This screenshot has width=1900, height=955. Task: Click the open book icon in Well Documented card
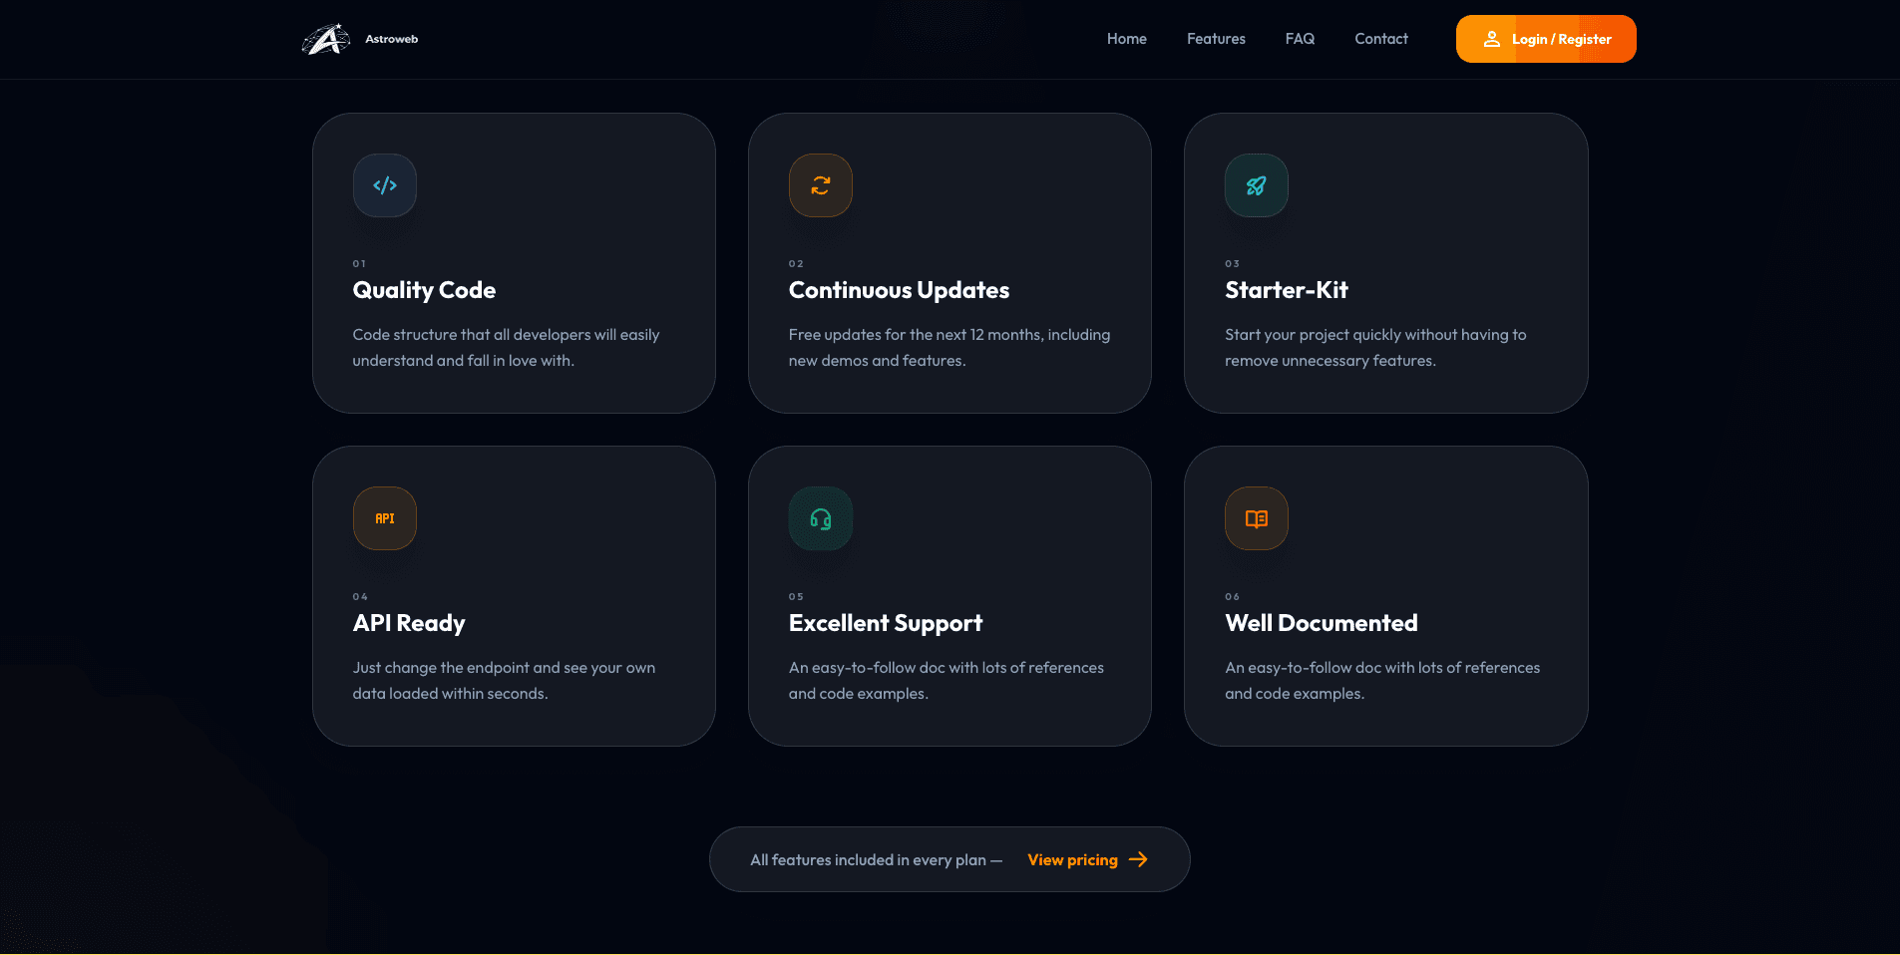(1257, 518)
